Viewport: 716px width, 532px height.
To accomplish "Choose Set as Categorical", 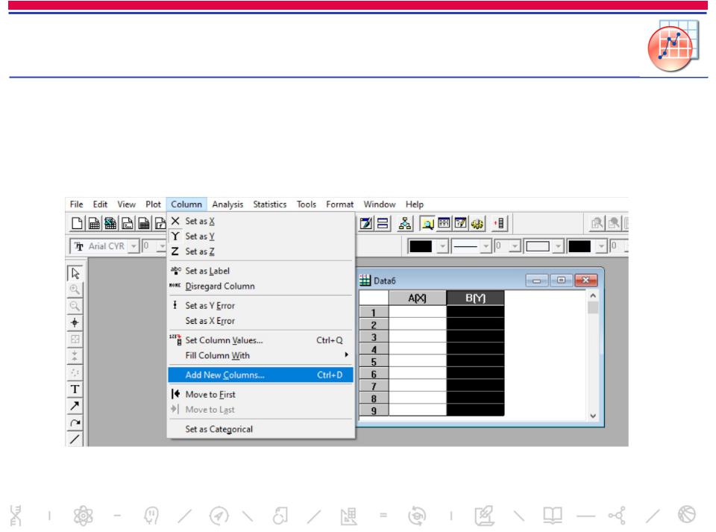I will (261, 429).
